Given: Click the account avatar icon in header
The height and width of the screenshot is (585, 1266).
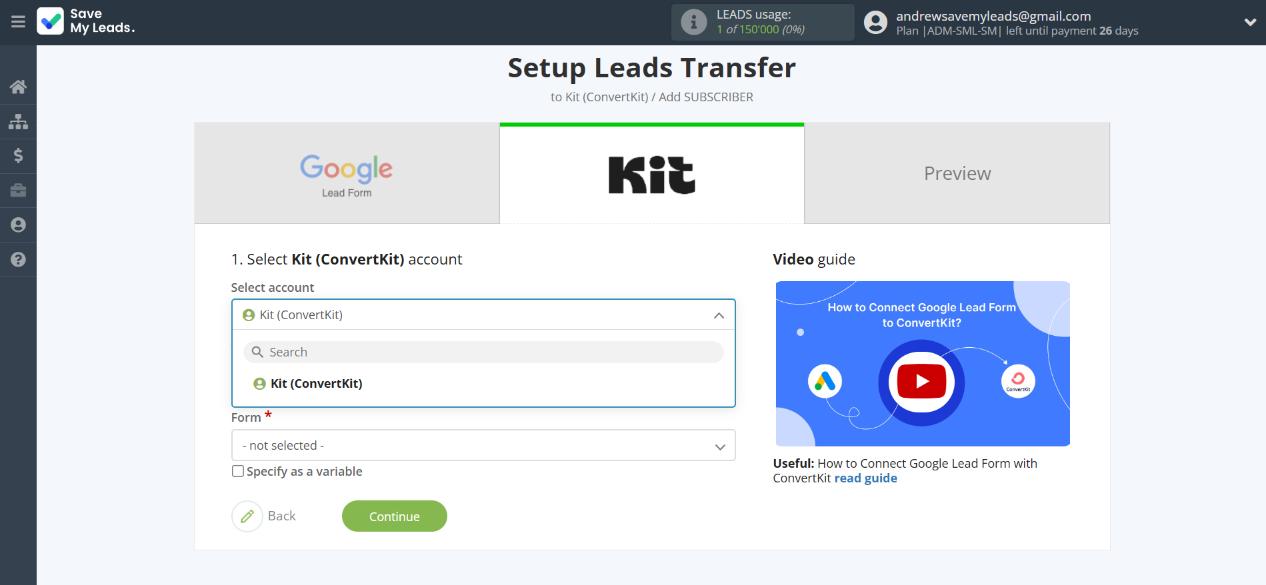Looking at the screenshot, I should [875, 22].
